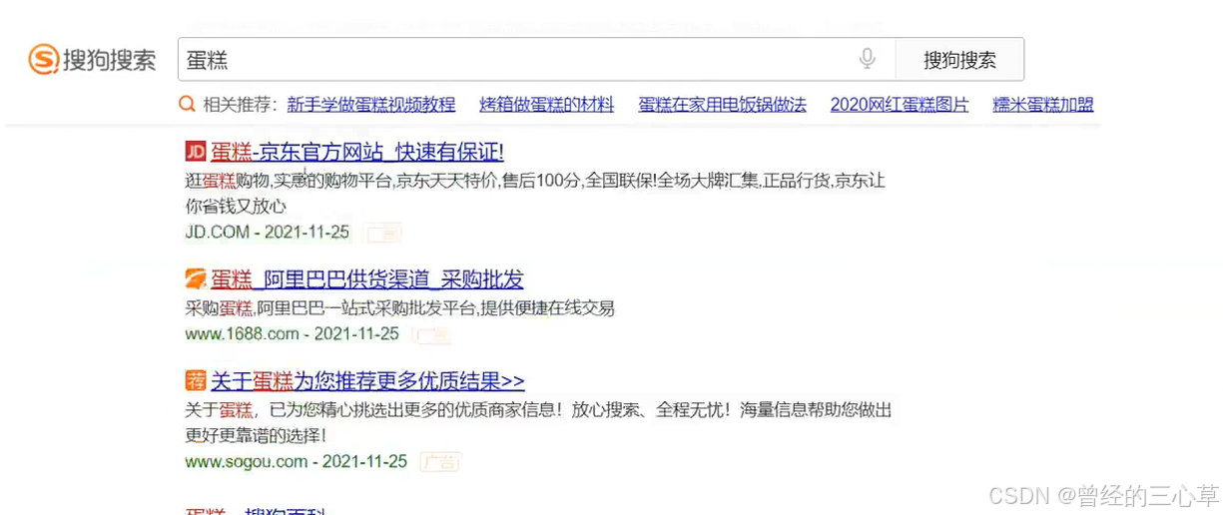The image size is (1223, 515).
Task: Open suggestion 新手学做蛋糕视频教程
Action: coord(371,105)
